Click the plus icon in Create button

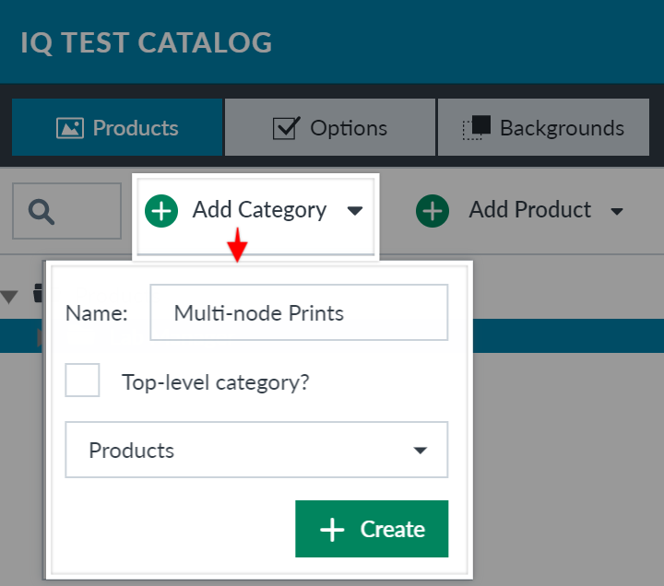pyautogui.click(x=332, y=529)
